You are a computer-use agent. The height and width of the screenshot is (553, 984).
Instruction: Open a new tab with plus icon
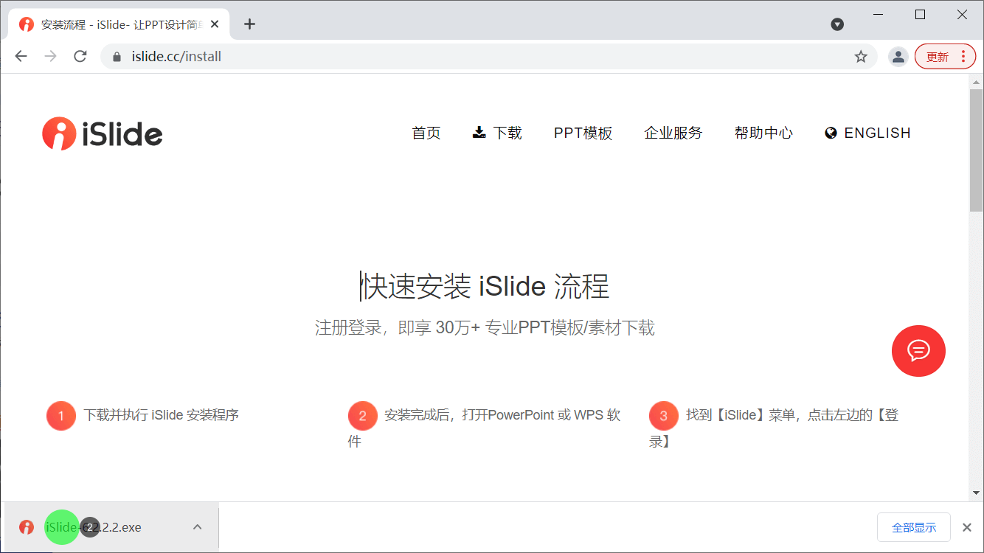pyautogui.click(x=249, y=24)
